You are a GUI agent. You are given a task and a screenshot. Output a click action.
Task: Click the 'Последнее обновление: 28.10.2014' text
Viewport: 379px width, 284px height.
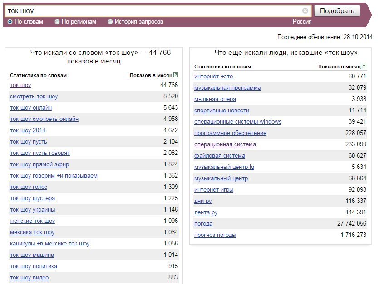pos(325,37)
